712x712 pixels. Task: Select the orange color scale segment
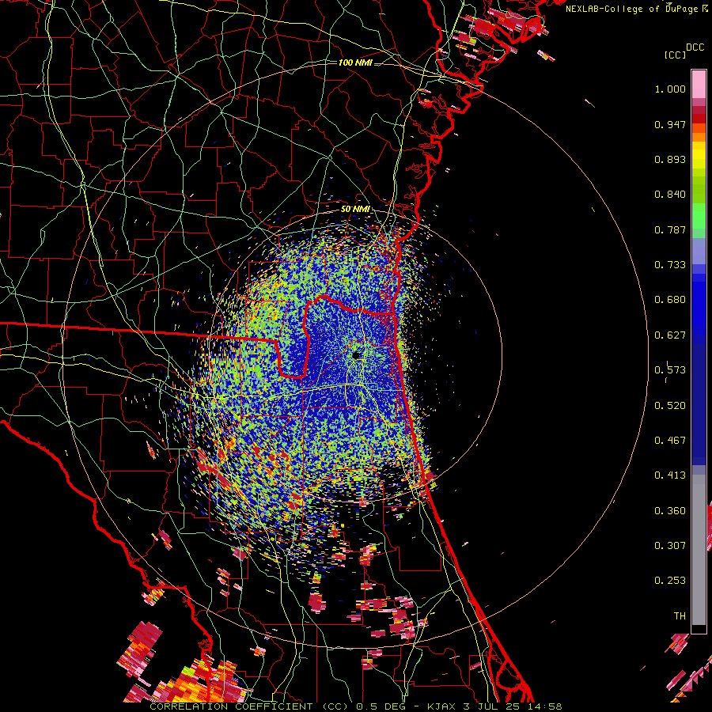tap(699, 137)
